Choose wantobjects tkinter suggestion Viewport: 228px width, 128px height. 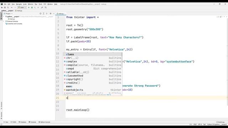pos(93,90)
